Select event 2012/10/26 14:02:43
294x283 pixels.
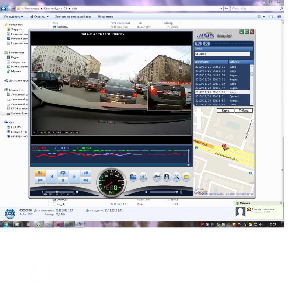click(x=222, y=71)
